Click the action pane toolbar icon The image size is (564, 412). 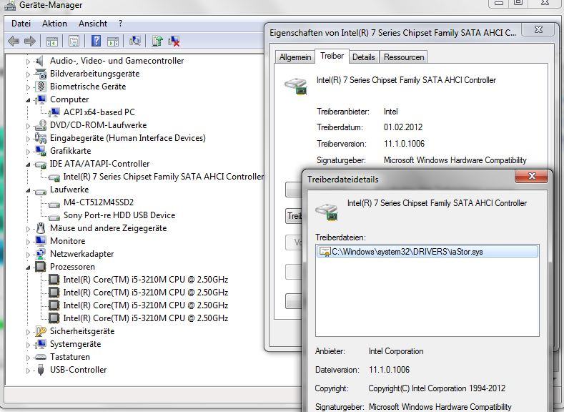pos(112,41)
